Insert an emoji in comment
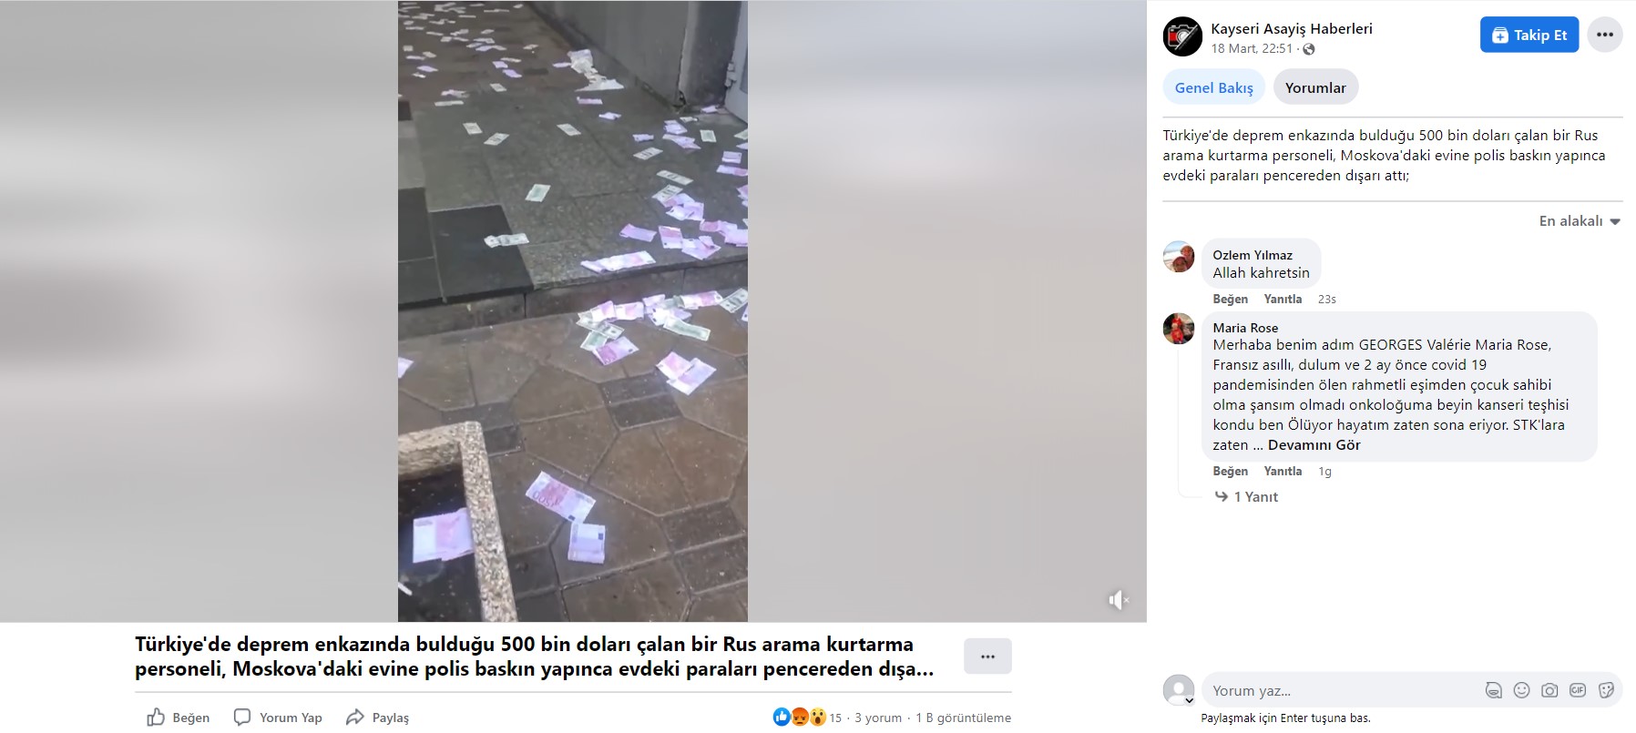 coord(1521,690)
